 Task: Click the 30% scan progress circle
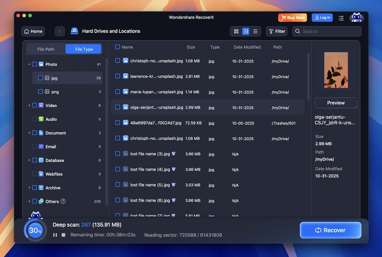(x=35, y=230)
